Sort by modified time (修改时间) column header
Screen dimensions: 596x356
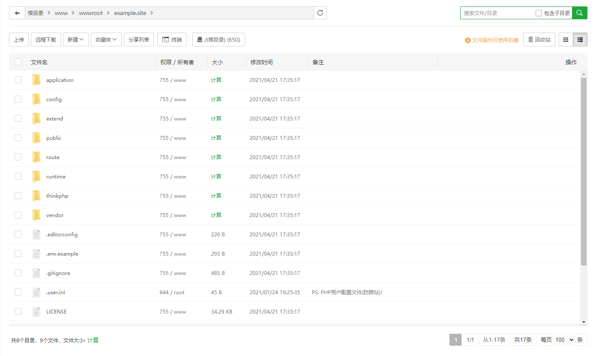pos(261,62)
